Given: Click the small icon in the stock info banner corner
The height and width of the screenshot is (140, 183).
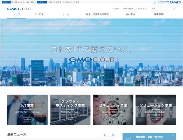Looking at the screenshot, I should [x=174, y=135].
